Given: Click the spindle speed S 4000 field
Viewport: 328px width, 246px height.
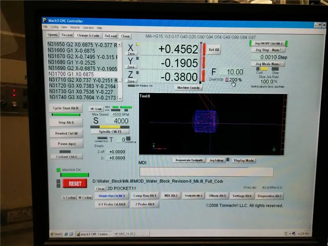Looking at the screenshot, I should pos(117,121).
